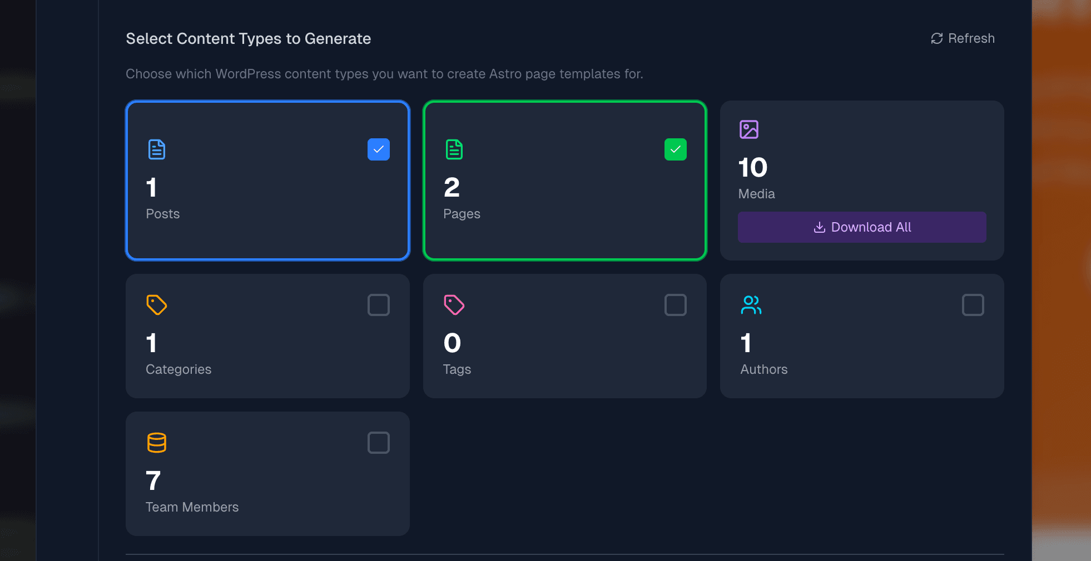Click the Posts document icon
This screenshot has height=561, width=1091.
(x=157, y=149)
